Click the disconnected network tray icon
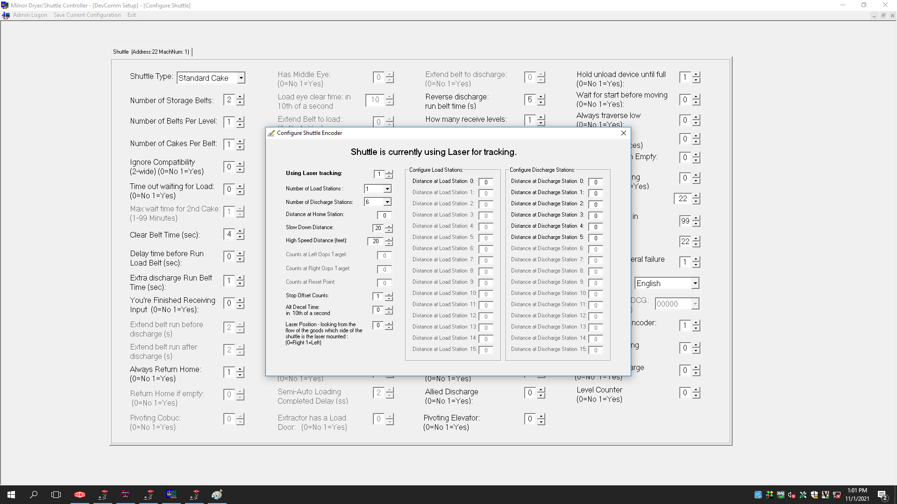Viewport: 897px width, 504px height. coord(837,495)
